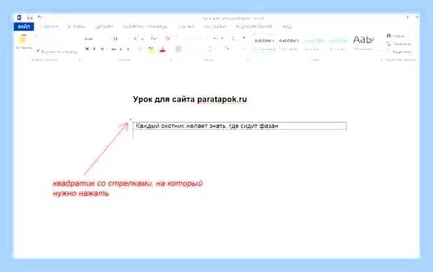Viewport: 433px width, 272px height.
Task: Open the Вид ribbon tab
Action: pos(287,27)
